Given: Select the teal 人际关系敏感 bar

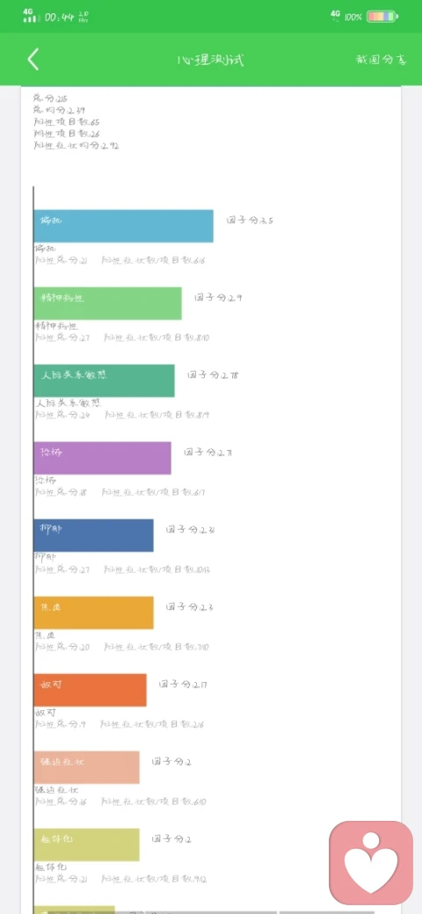Looking at the screenshot, I should pyautogui.click(x=105, y=381).
